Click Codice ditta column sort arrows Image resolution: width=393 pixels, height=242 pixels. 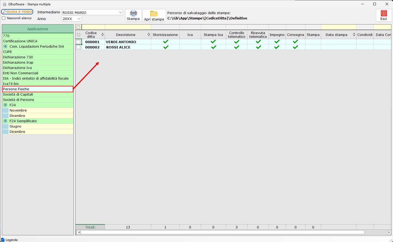(103, 35)
